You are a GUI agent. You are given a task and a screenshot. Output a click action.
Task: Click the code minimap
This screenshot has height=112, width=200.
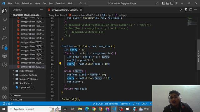tap(192, 21)
